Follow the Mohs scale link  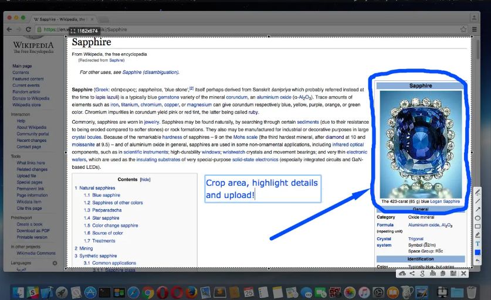(245, 137)
